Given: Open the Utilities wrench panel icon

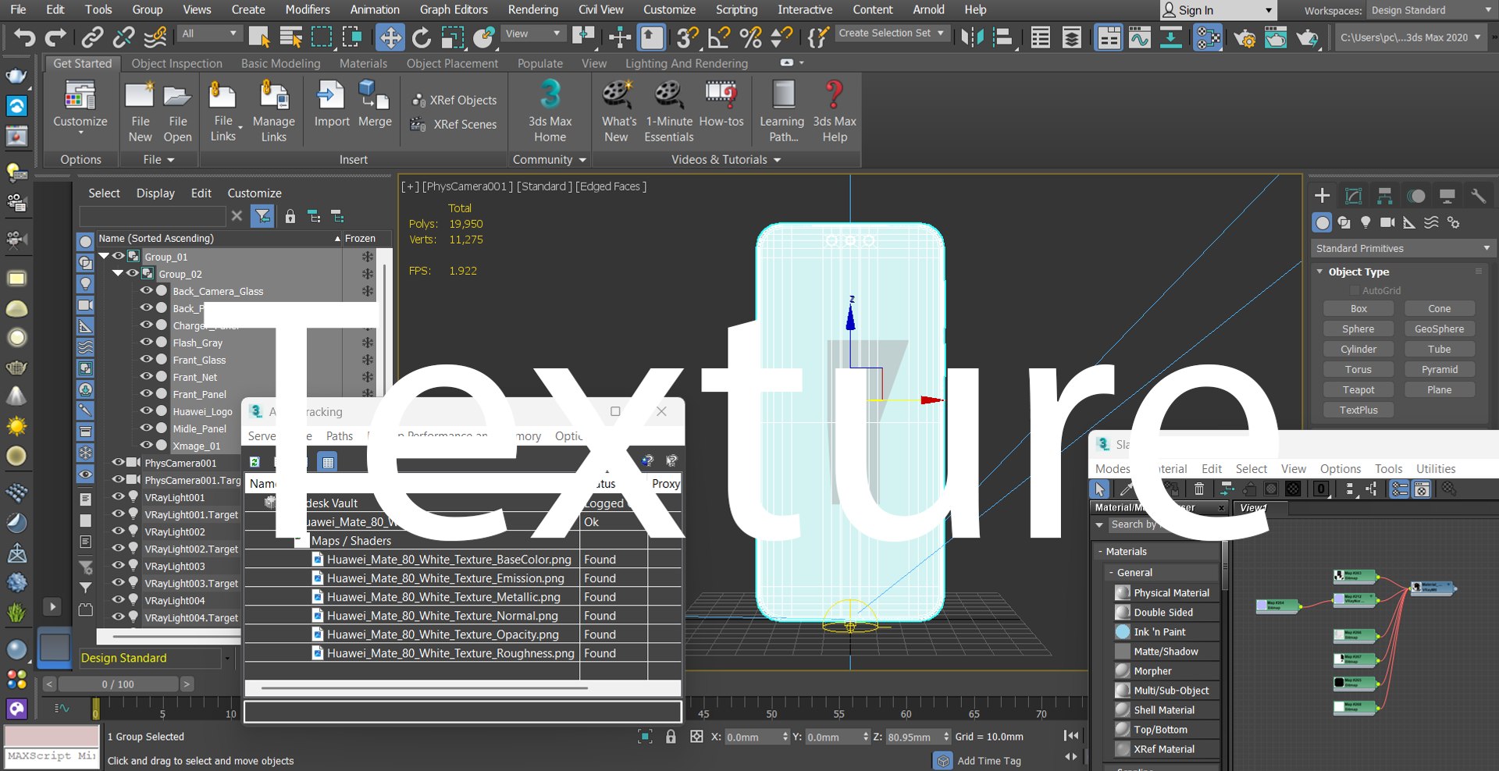Looking at the screenshot, I should pyautogui.click(x=1478, y=196).
